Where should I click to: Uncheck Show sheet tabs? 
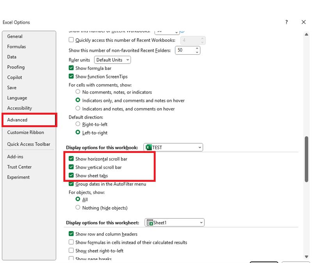(71, 175)
